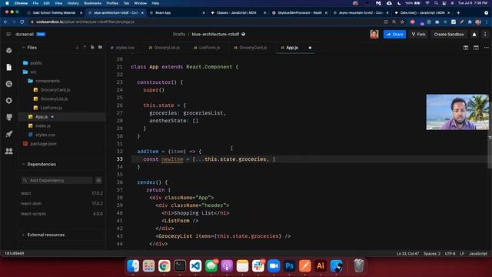
Task: Click the browser back arrow
Action: click(x=5, y=22)
